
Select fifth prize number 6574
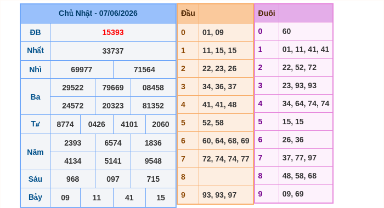coord(113,143)
